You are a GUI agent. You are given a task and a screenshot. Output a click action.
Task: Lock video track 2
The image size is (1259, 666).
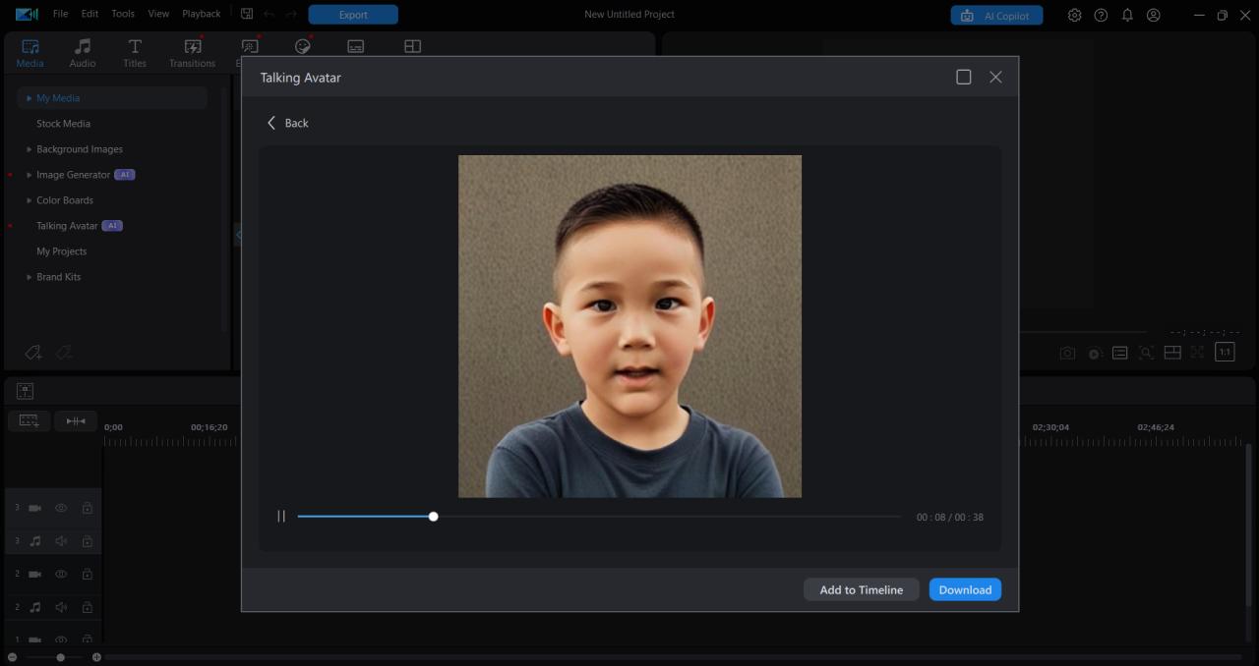coord(87,574)
